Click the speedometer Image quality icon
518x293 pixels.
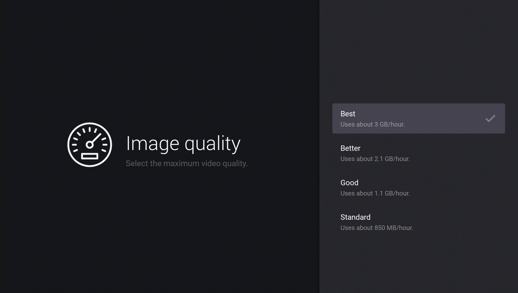pyautogui.click(x=90, y=145)
